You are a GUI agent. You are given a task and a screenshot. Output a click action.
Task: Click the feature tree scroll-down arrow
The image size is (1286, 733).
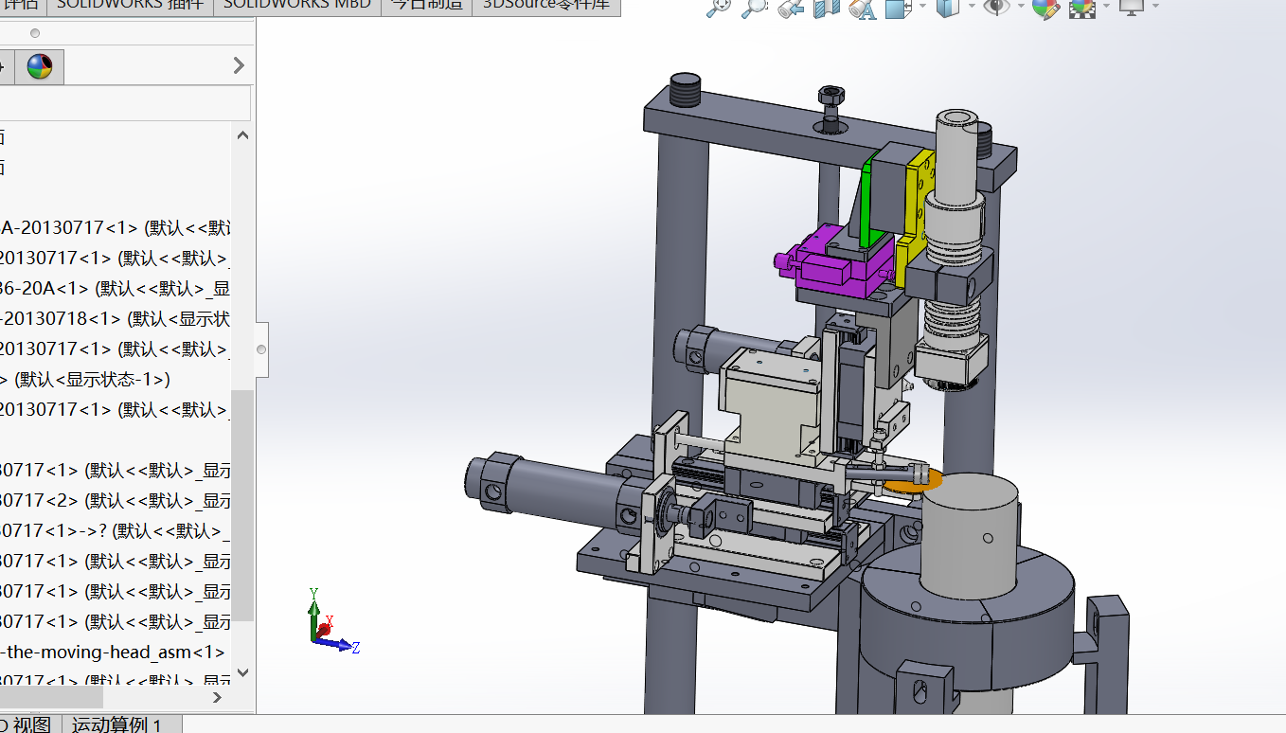point(242,673)
